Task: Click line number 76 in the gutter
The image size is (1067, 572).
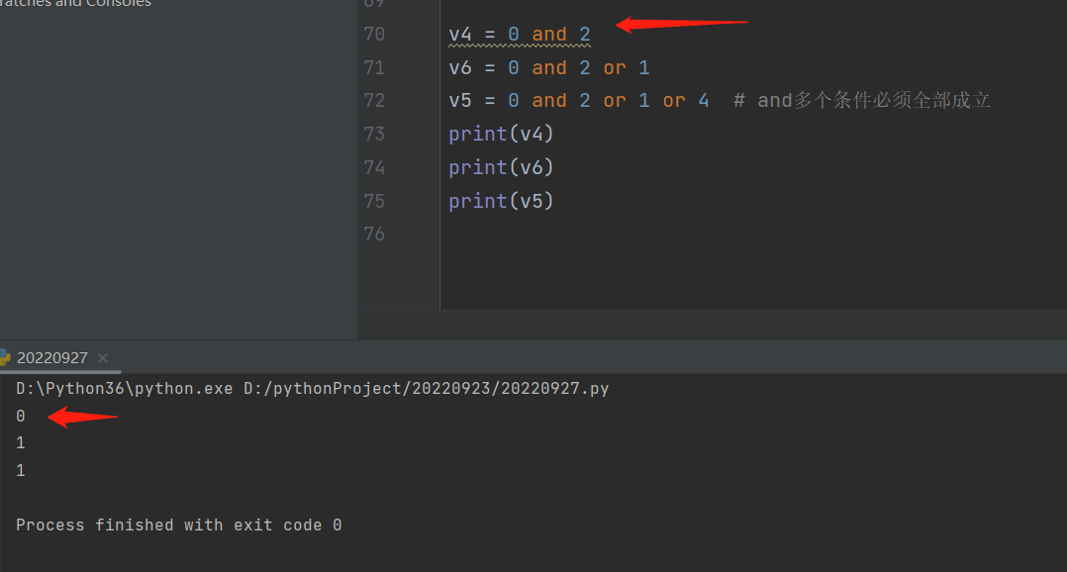Action: point(374,234)
